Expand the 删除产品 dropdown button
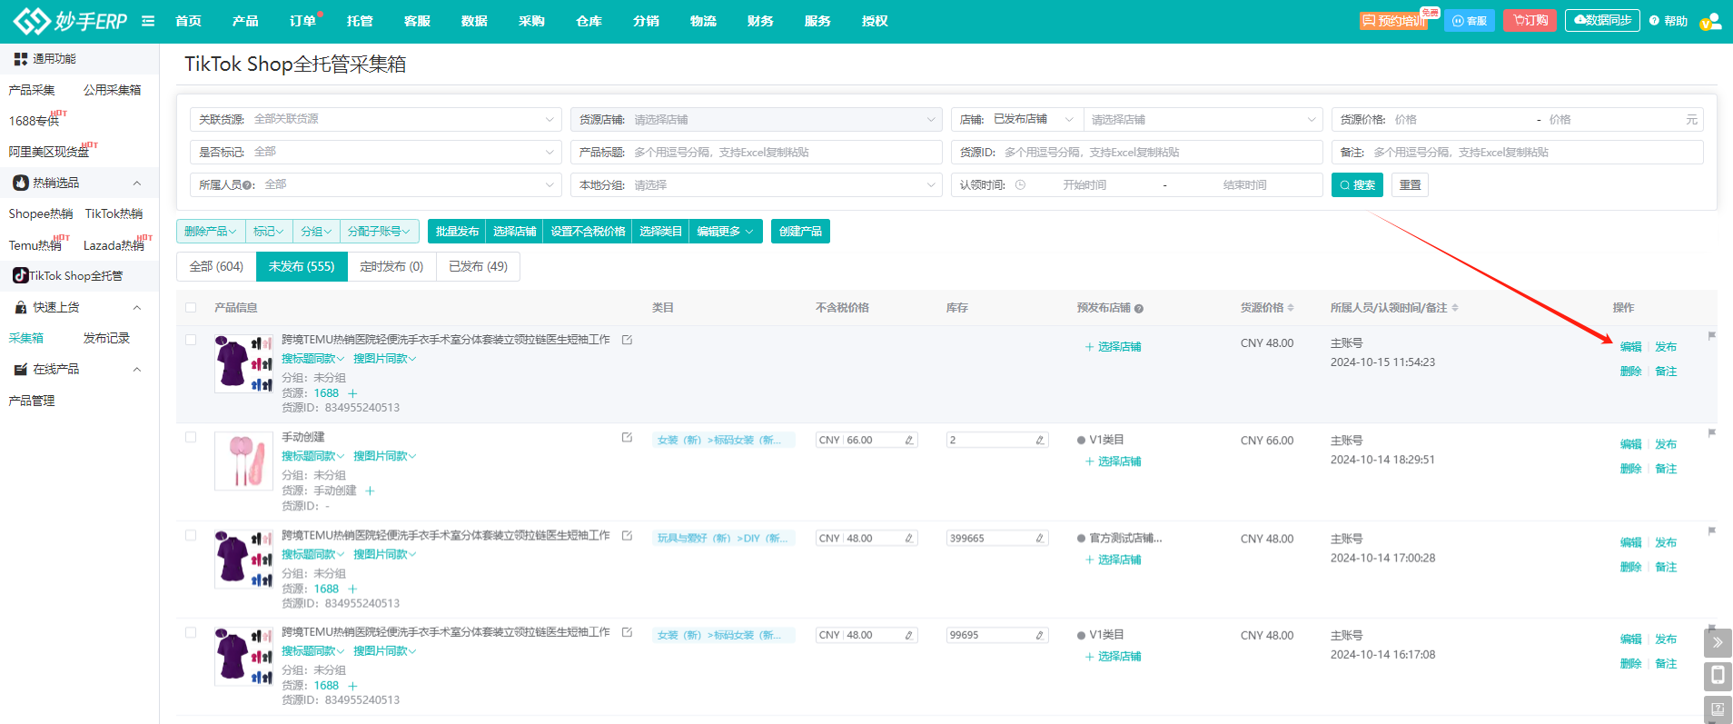 (x=210, y=232)
